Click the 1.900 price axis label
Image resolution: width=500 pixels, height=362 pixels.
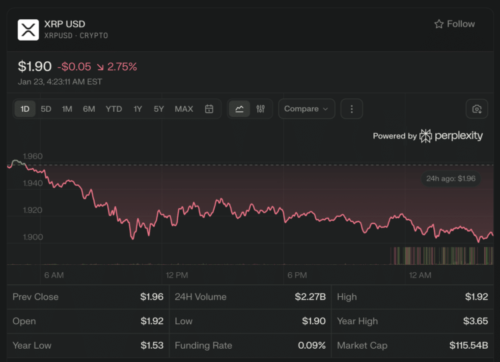[x=33, y=237]
